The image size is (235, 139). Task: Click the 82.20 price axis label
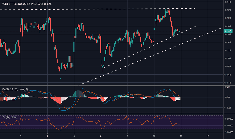[x=228, y=10]
